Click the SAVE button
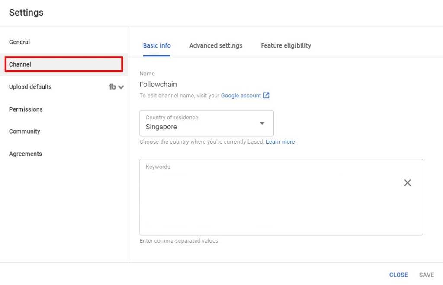Viewport: 443px width, 285px height. 426,275
